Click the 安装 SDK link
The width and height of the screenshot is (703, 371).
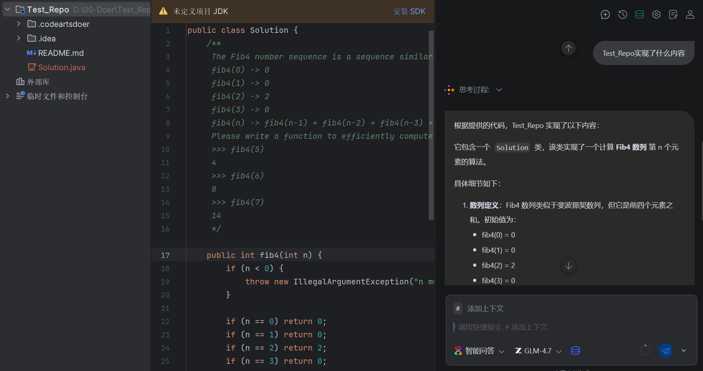point(409,11)
